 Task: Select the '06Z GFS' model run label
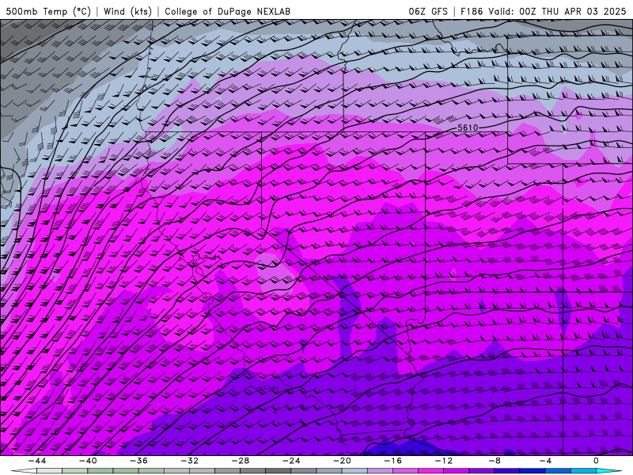pyautogui.click(x=428, y=11)
